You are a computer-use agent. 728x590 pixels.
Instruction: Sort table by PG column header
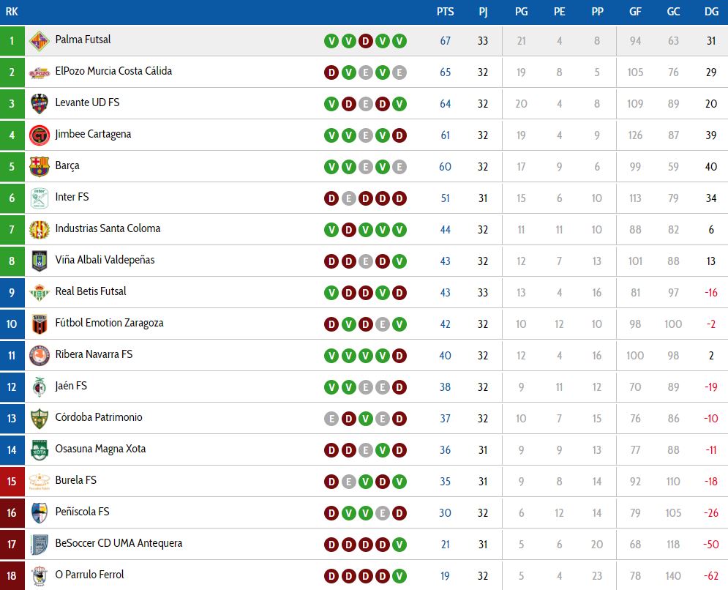tap(522, 12)
